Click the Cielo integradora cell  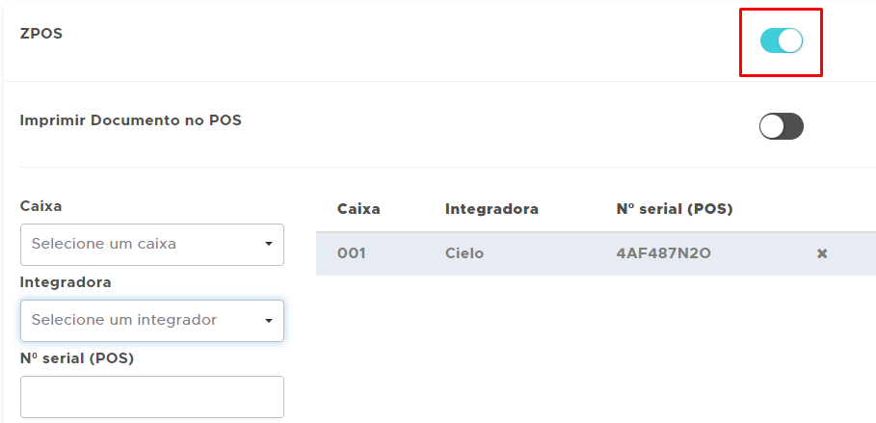[465, 253]
